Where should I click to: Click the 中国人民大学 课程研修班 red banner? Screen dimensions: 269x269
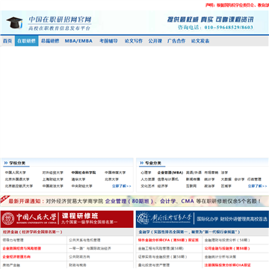(67, 219)
